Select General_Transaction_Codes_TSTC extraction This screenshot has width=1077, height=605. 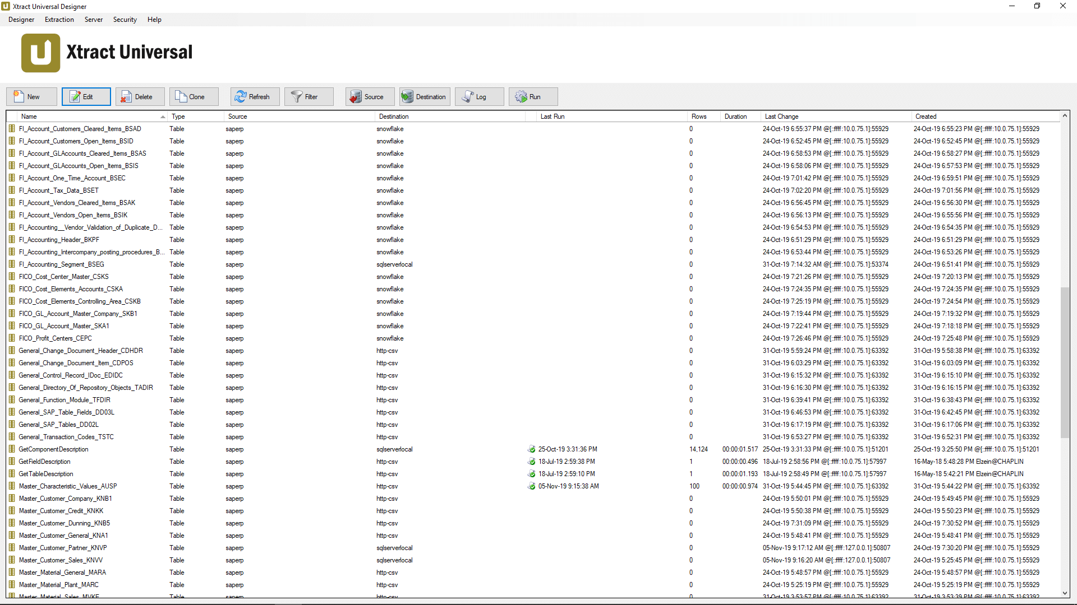[66, 437]
